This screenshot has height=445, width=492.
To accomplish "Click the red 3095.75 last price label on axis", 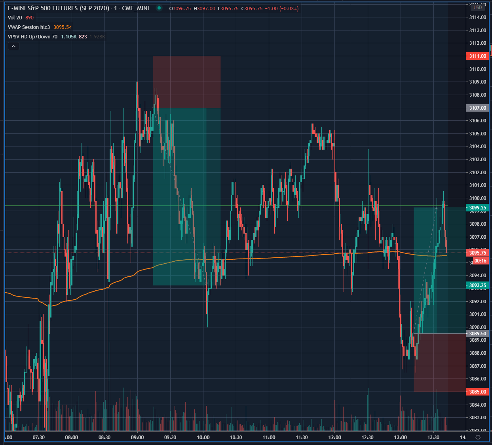I will coord(478,253).
